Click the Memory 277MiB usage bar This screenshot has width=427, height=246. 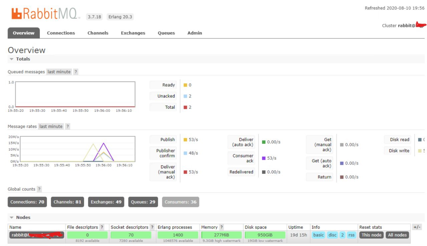coord(222,235)
